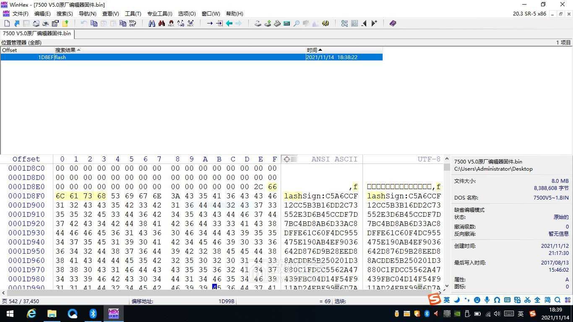
Task: Click the Open file toolbar icon
Action: pos(17,23)
